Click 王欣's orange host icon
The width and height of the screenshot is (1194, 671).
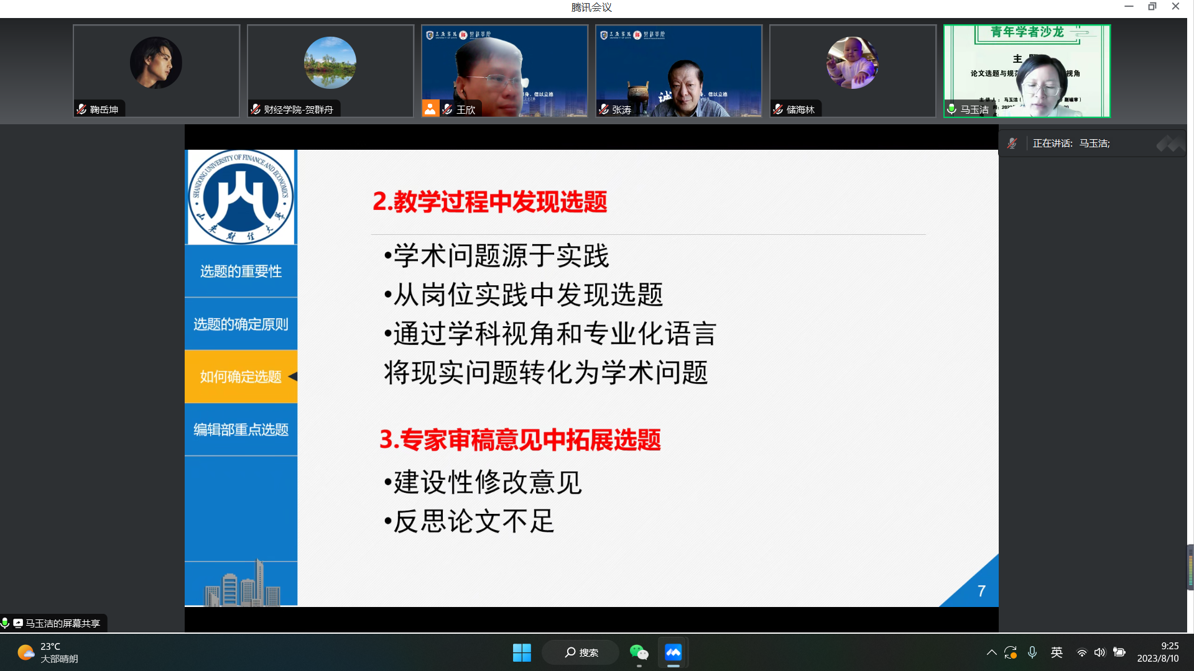[x=430, y=109]
